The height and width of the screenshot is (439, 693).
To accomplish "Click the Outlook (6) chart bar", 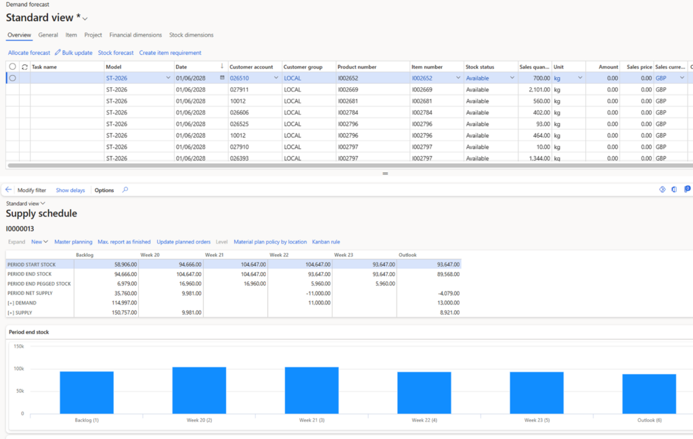I will tap(649, 394).
